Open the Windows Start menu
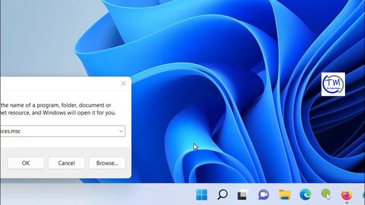Viewport: 365px width, 205px height. pyautogui.click(x=201, y=195)
